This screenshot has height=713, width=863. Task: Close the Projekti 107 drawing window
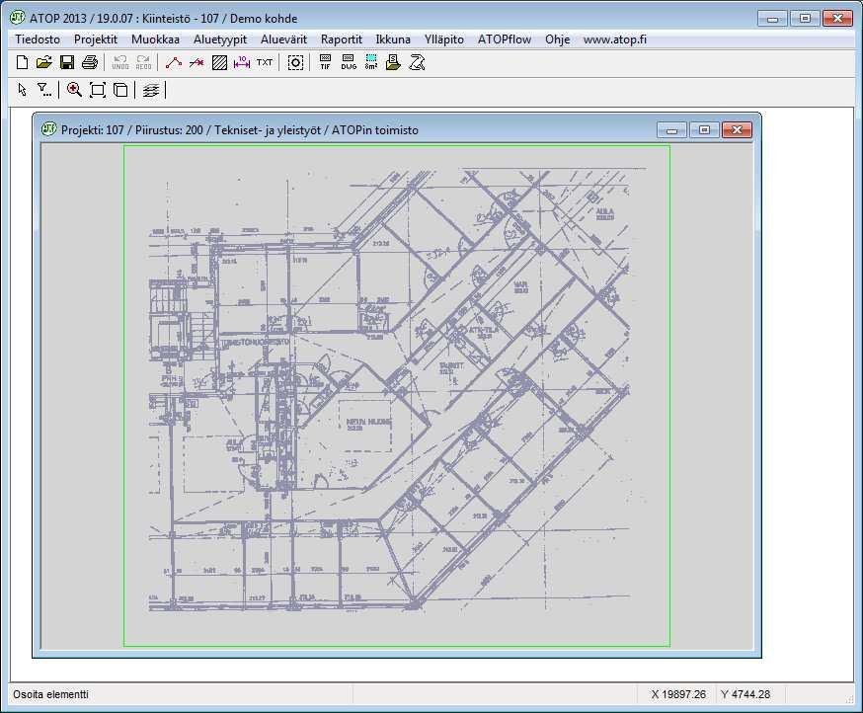pos(737,130)
